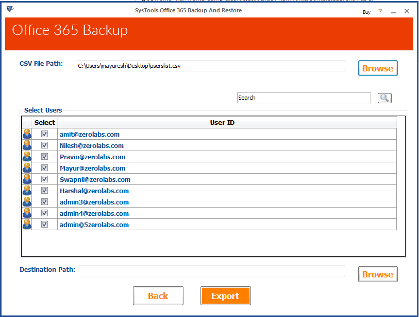Uncheck the checkbox for Nilesh@zerolabs.com

tap(45, 145)
